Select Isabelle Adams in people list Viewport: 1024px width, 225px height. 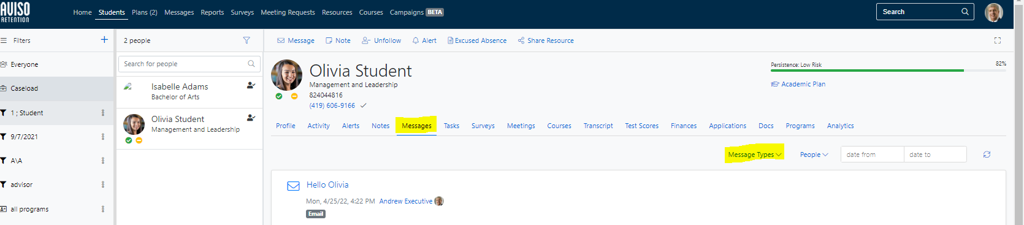189,92
